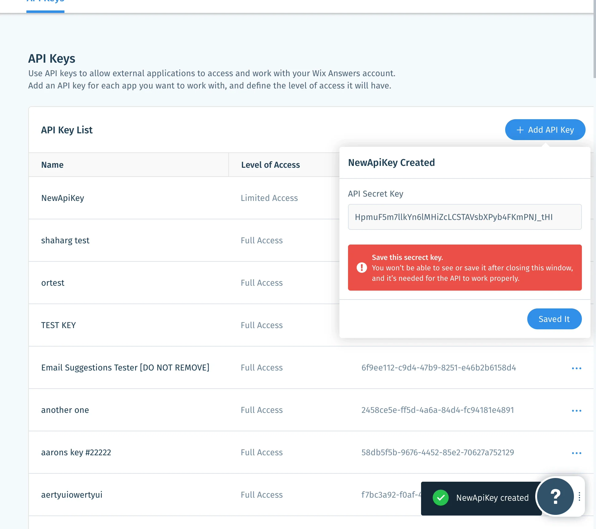Select the aarons key #22222 row name
Viewport: 596px width, 529px height.
point(76,452)
